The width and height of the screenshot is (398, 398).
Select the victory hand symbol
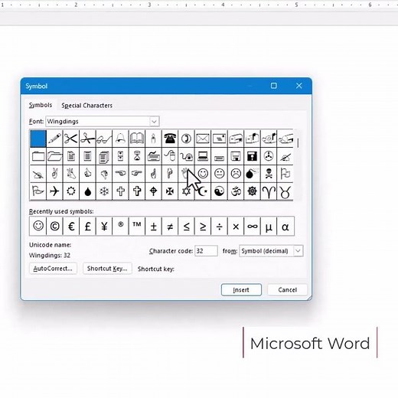54,174
